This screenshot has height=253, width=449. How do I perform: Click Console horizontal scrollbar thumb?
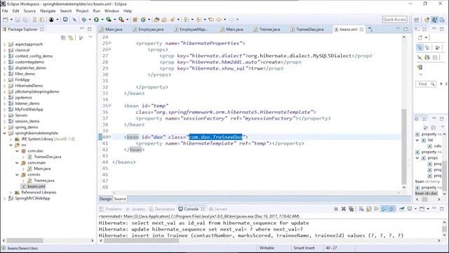coord(141,240)
